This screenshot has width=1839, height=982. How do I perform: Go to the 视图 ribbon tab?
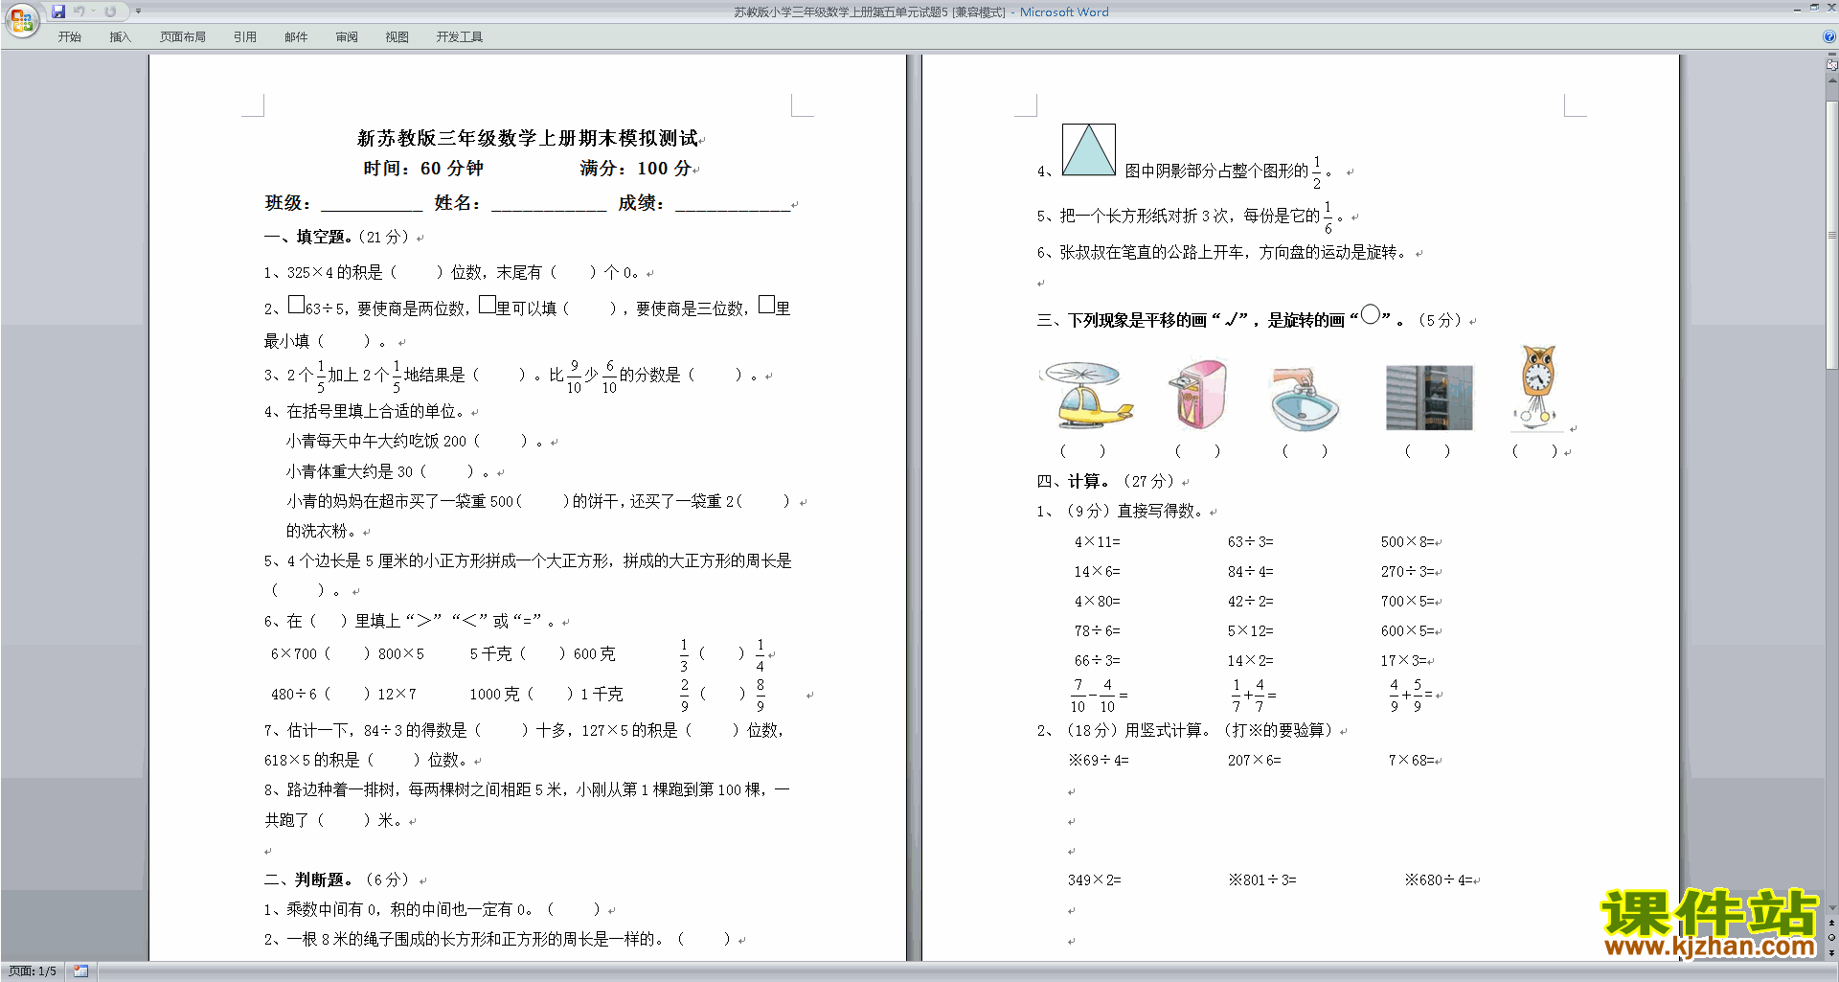click(397, 37)
